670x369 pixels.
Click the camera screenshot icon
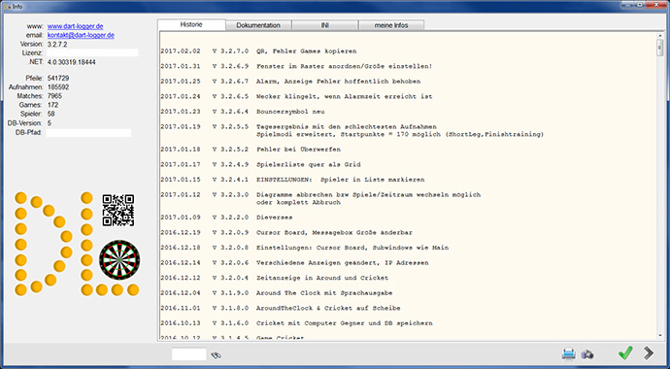tap(587, 354)
